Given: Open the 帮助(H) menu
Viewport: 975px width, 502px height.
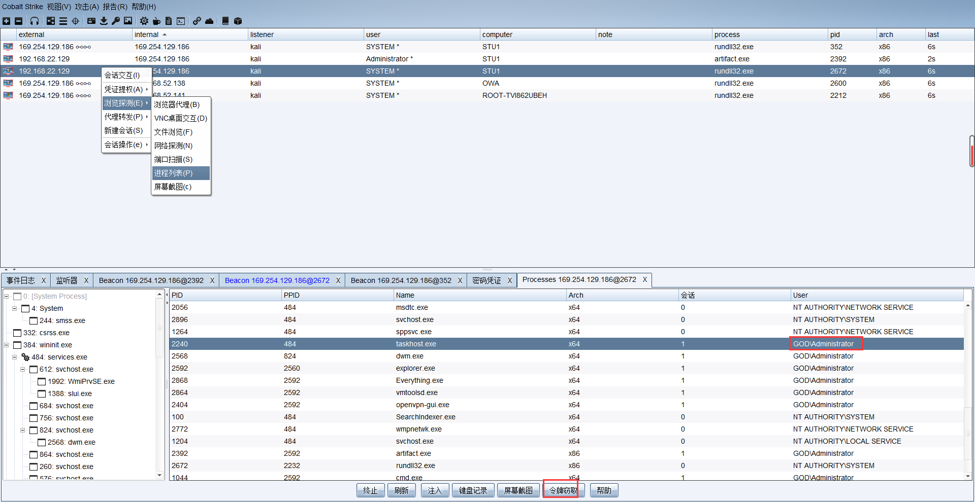Looking at the screenshot, I should pyautogui.click(x=144, y=7).
